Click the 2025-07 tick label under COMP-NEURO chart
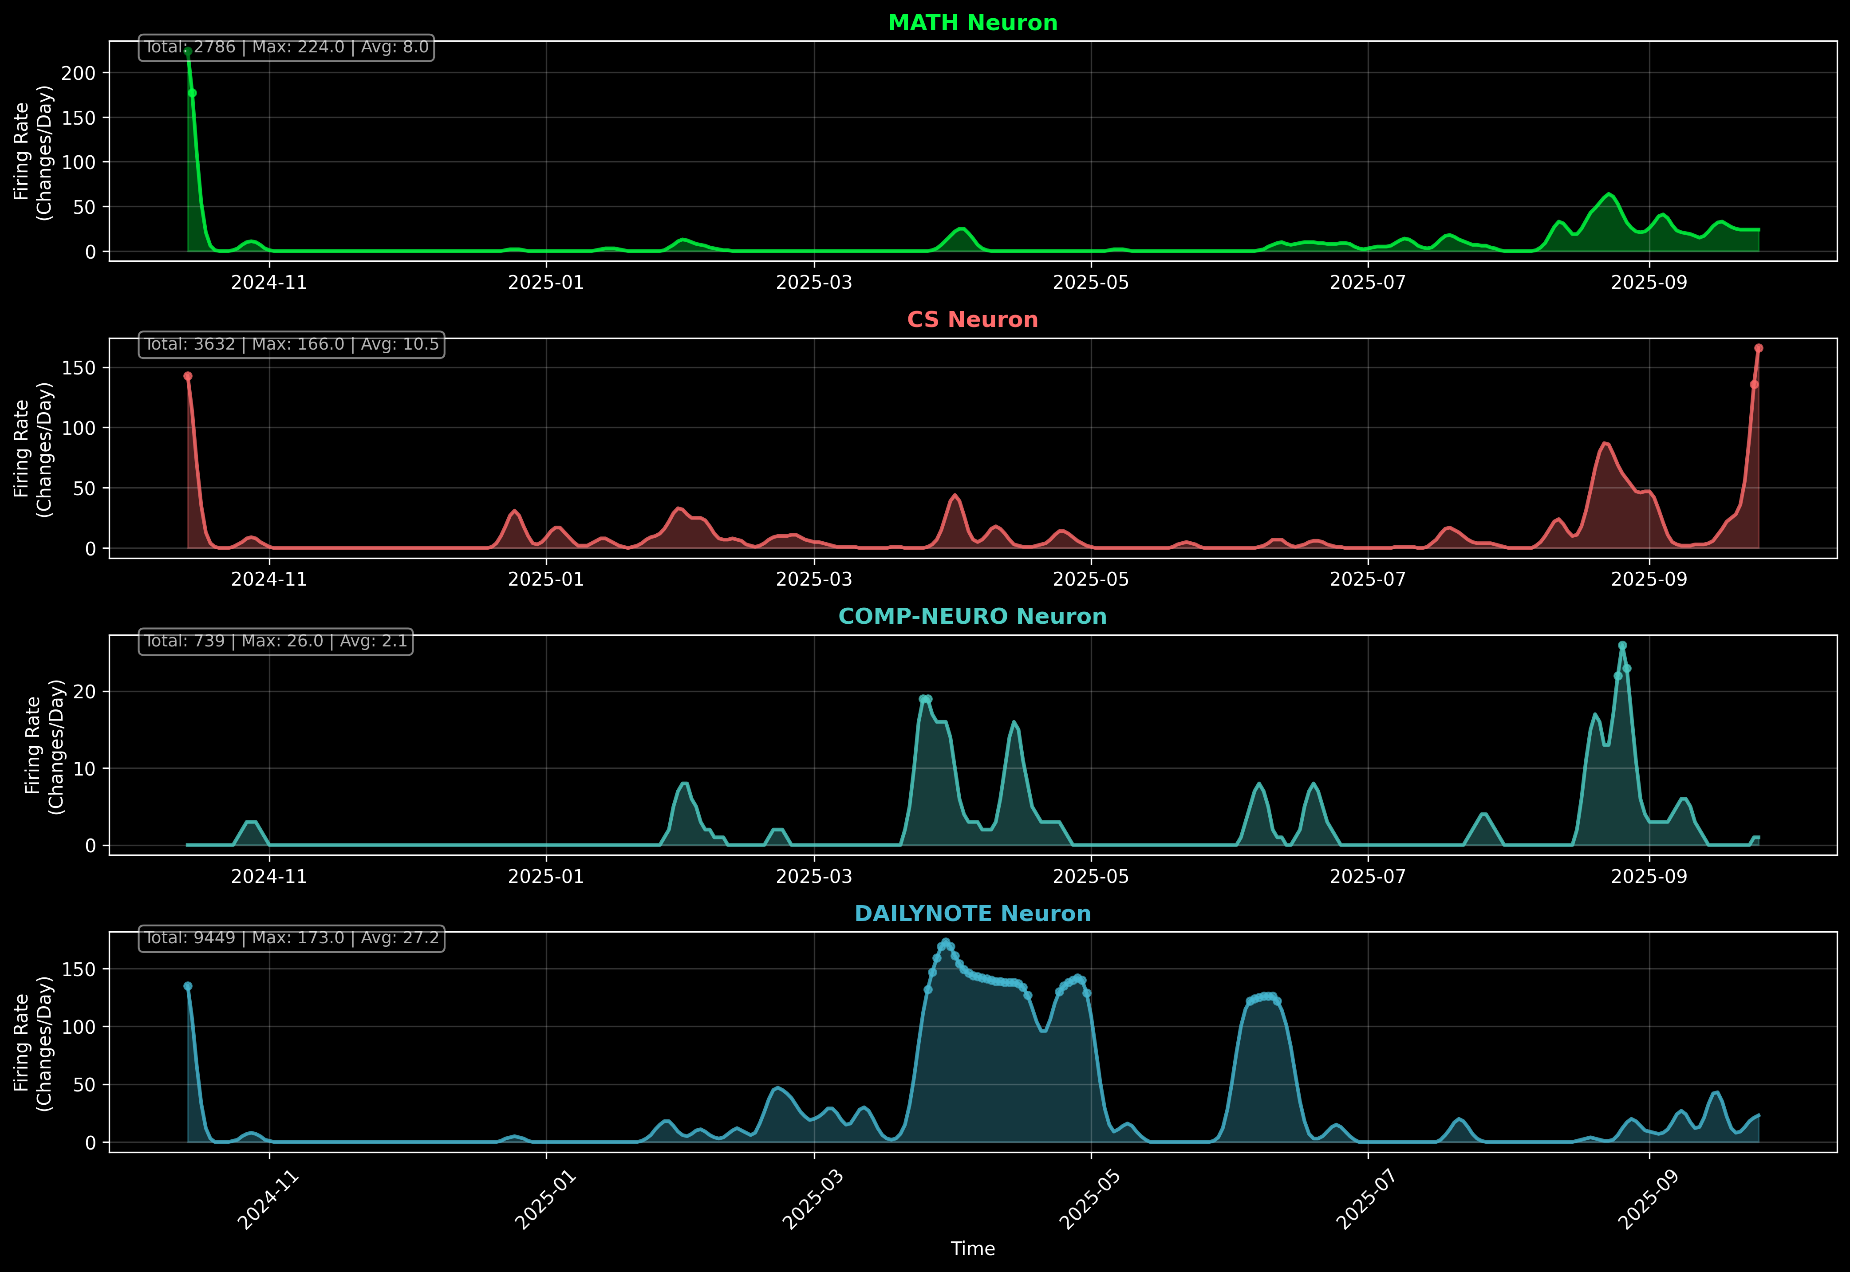 click(1368, 877)
